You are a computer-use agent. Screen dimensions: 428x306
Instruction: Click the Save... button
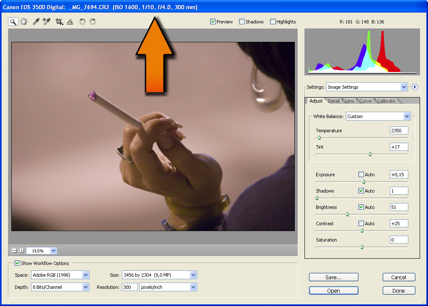(x=333, y=277)
